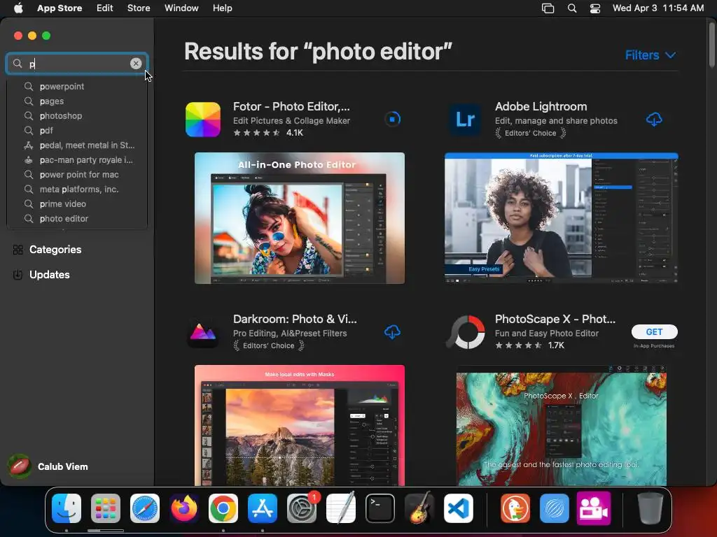
Task: Open the Help menu
Action: click(x=222, y=8)
